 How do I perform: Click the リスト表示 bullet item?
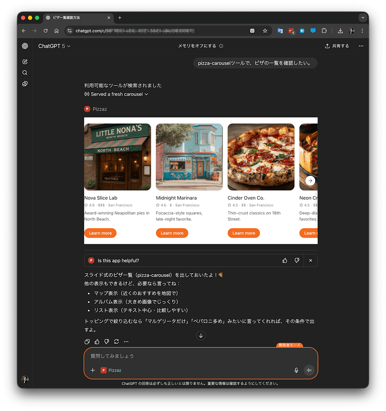[x=141, y=310]
